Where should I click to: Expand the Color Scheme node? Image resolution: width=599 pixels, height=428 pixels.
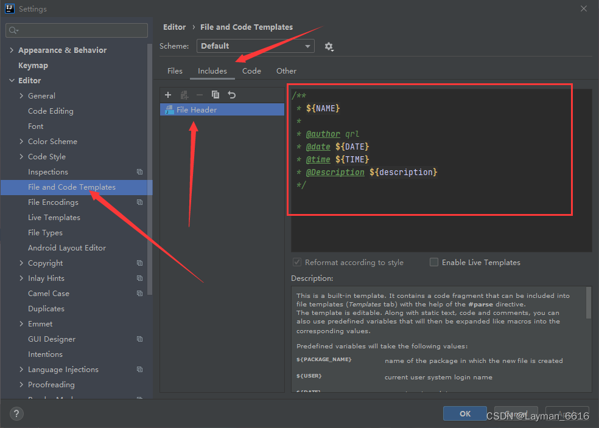coord(21,142)
